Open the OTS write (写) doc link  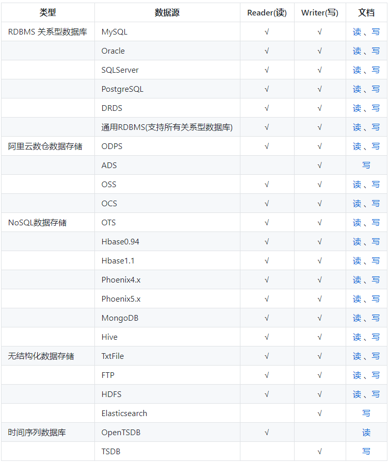click(376, 223)
